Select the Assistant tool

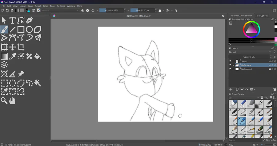[x=4, y=74]
